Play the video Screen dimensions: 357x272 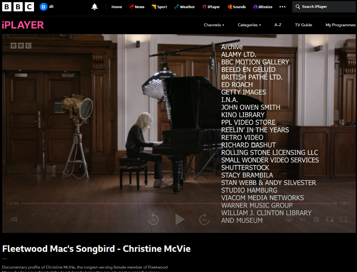(x=180, y=219)
